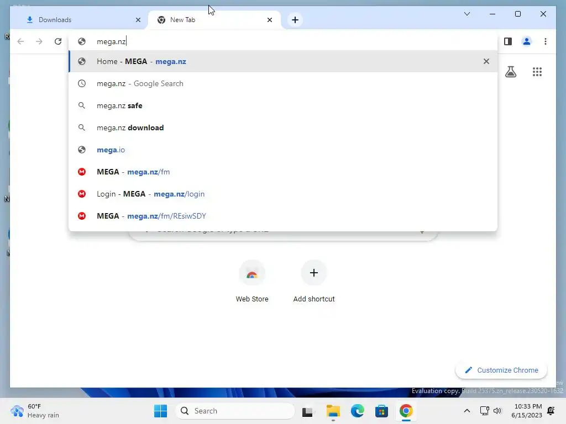This screenshot has height=424, width=566.
Task: Click the browser forward arrow
Action: coord(39,41)
